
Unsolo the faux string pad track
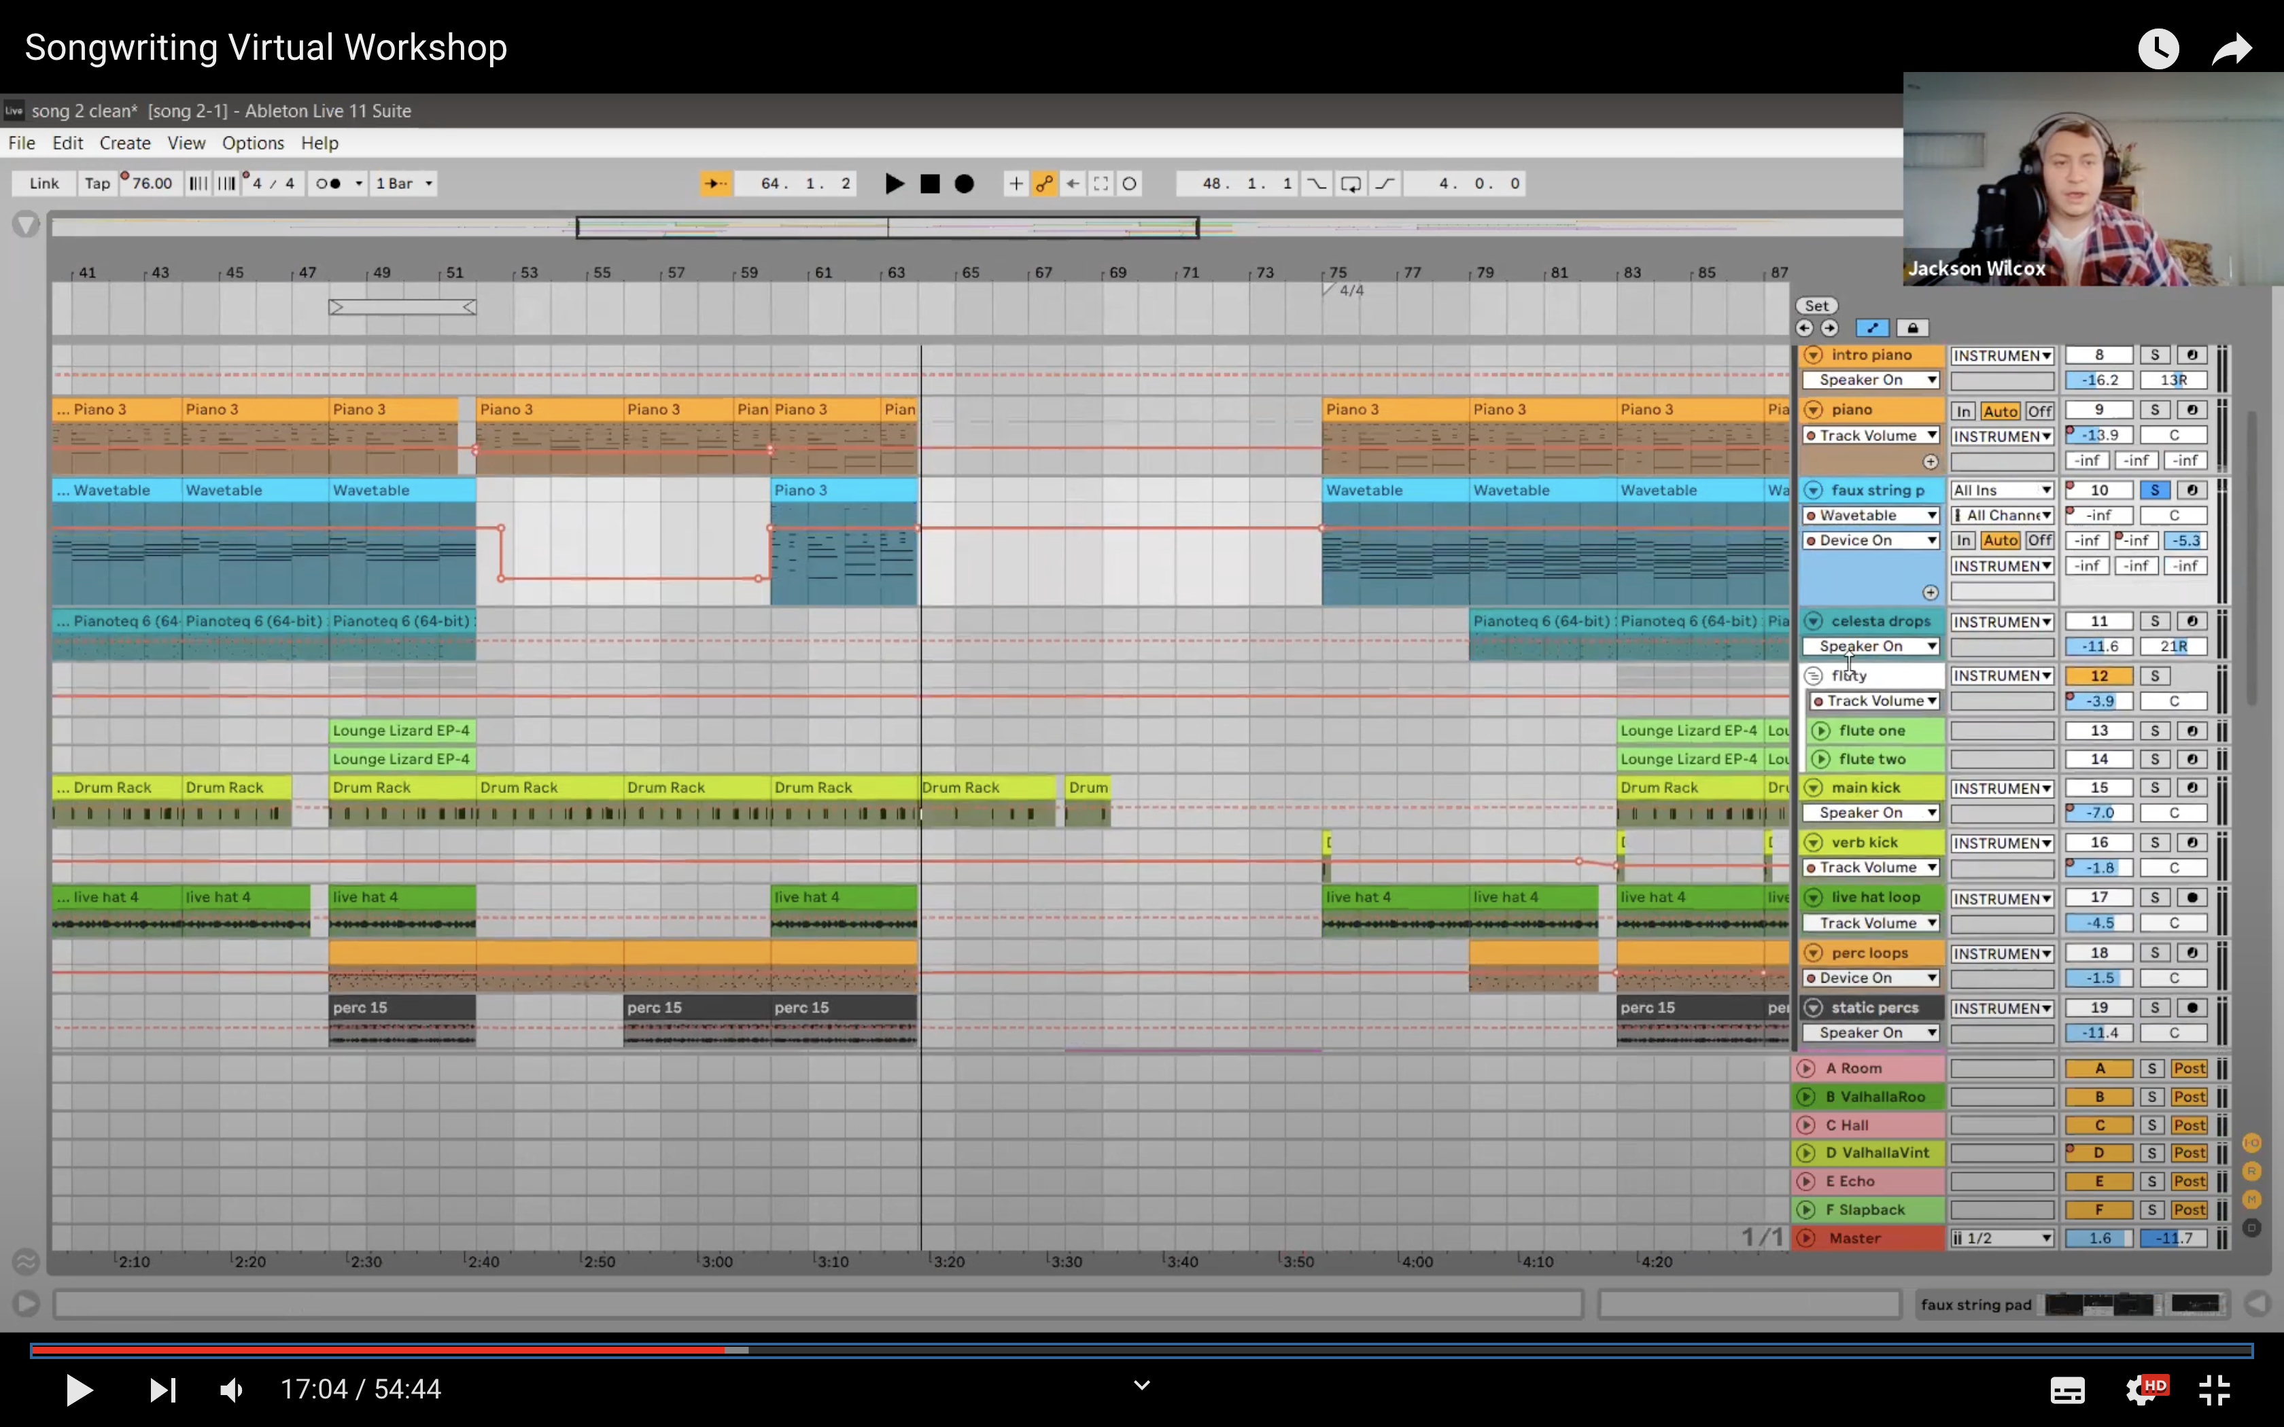[2153, 490]
